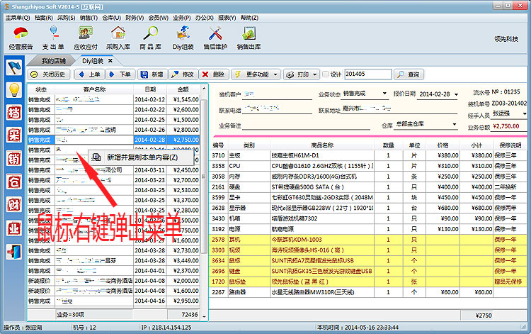Click the 关闭历史 button

coord(49,74)
